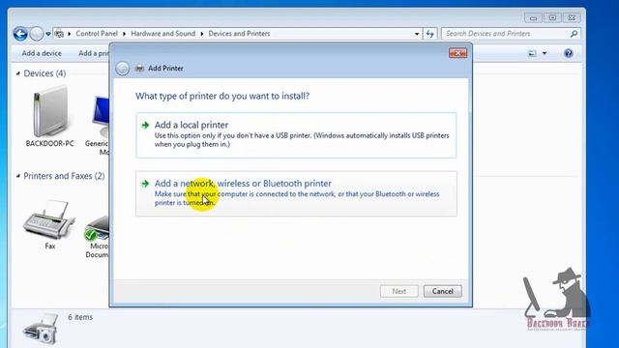Screen dimensions: 619x348
Task: Click Add a device in toolbar
Action: click(42, 53)
